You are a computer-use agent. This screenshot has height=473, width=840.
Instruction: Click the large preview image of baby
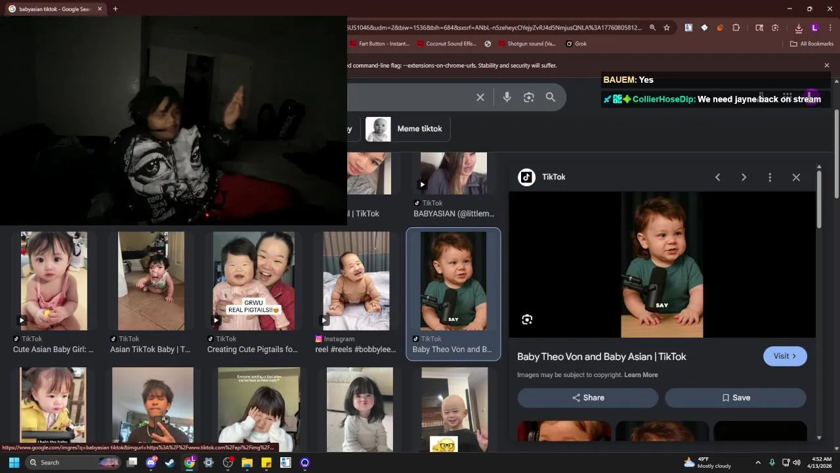click(x=662, y=265)
